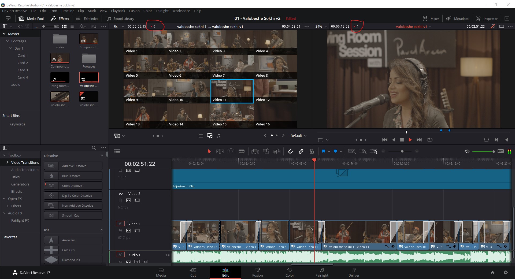Mute audio with speaker icon

coord(467,151)
